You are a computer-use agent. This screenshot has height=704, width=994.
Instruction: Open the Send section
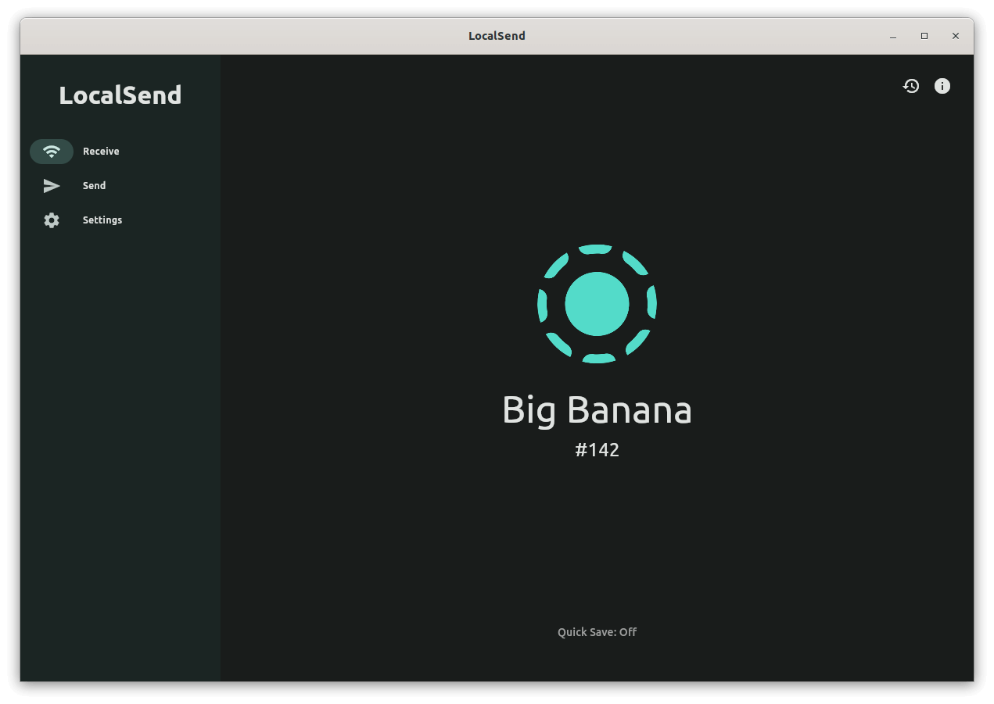coord(93,185)
